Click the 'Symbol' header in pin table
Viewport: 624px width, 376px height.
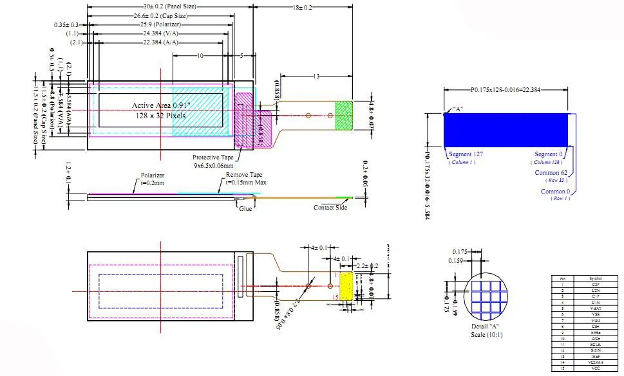click(596, 279)
